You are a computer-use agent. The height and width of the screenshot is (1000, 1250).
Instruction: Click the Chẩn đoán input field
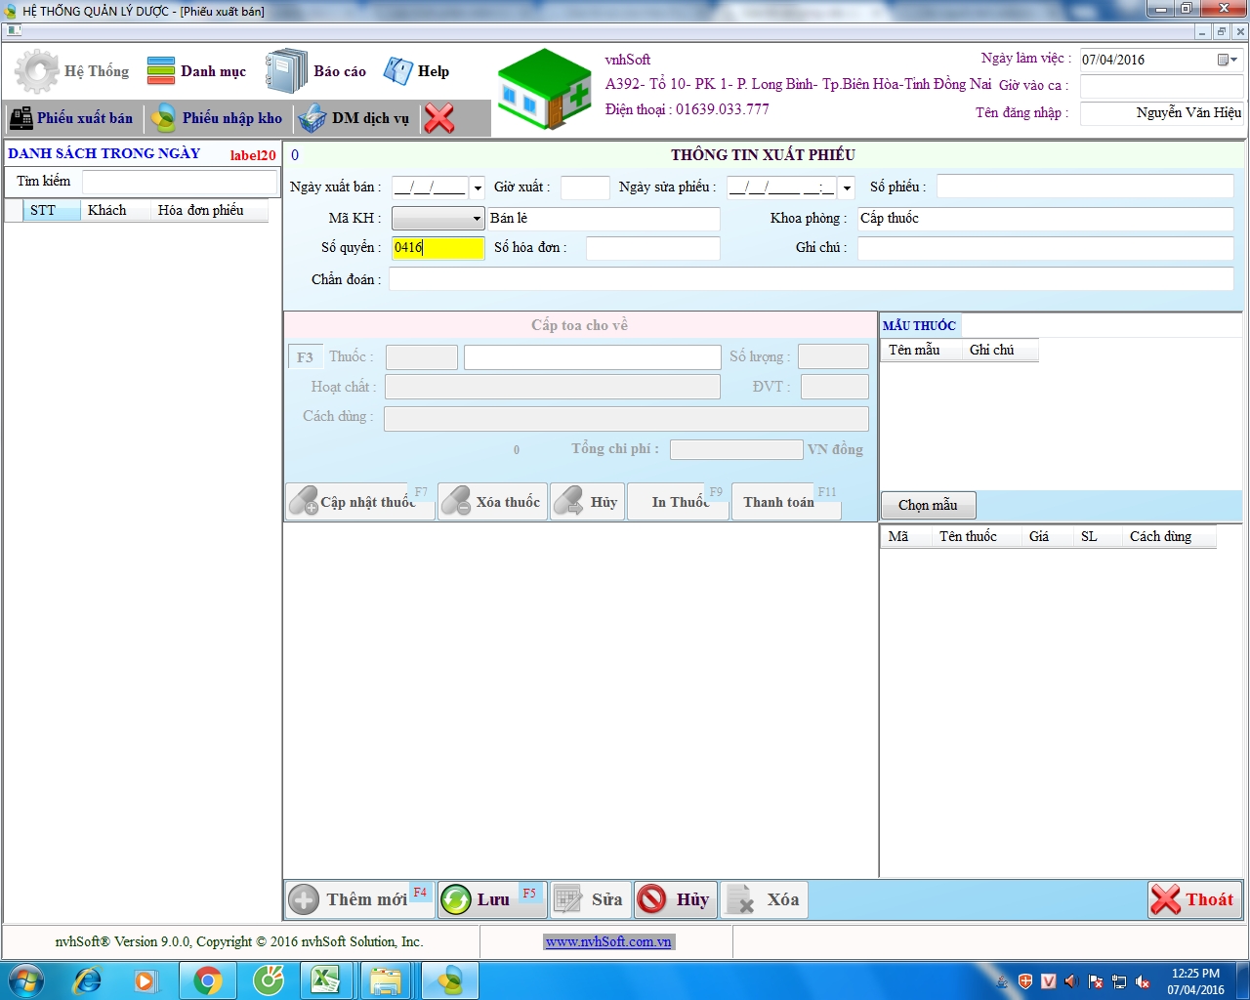pos(811,279)
